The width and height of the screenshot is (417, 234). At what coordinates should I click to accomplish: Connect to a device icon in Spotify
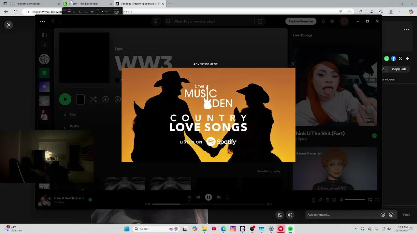[334, 200]
